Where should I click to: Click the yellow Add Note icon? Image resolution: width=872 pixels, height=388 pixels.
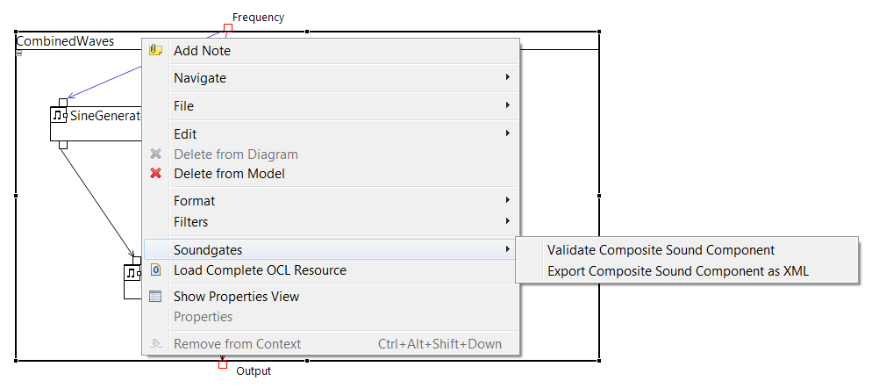click(156, 50)
